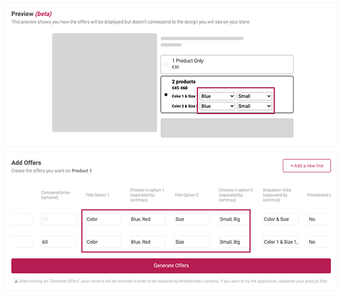The width and height of the screenshot is (344, 296).
Task: Select the '2 products' radio option
Action: click(x=166, y=94)
